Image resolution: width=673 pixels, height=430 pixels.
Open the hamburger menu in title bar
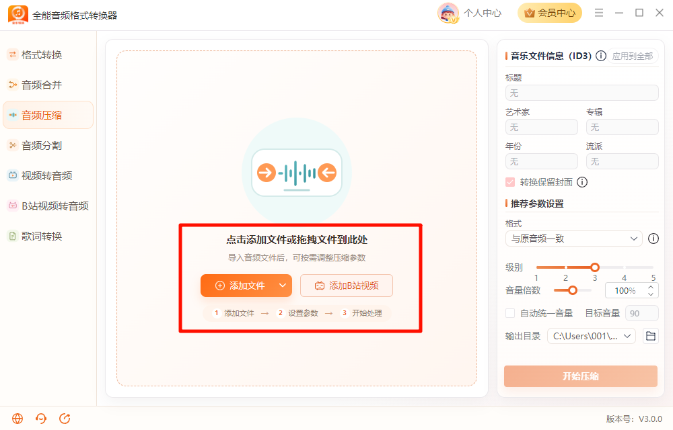coord(599,13)
